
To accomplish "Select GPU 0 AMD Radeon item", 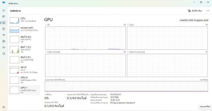I will pyautogui.click(x=24, y=80).
